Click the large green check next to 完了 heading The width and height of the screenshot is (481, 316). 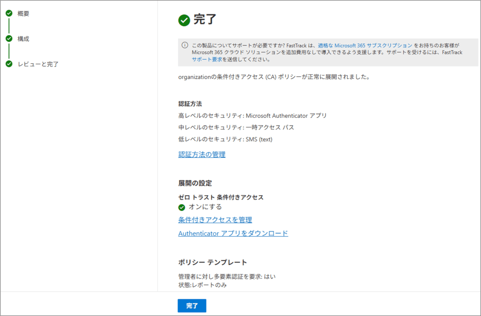[184, 20]
